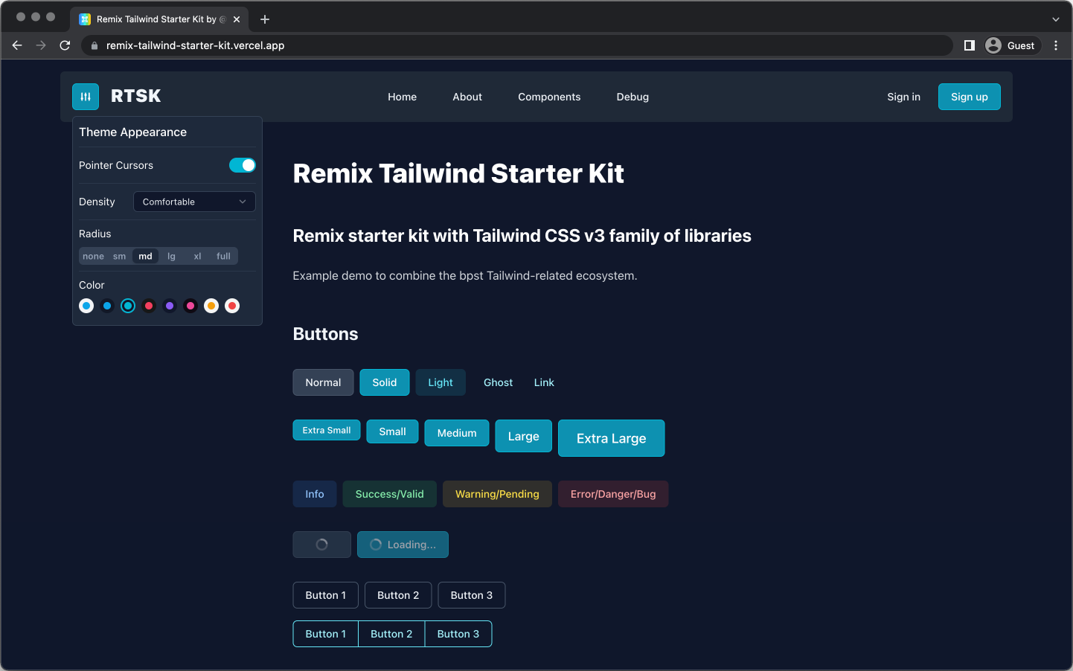
Task: Pick the rose red swatch on dark
Action: tap(149, 306)
